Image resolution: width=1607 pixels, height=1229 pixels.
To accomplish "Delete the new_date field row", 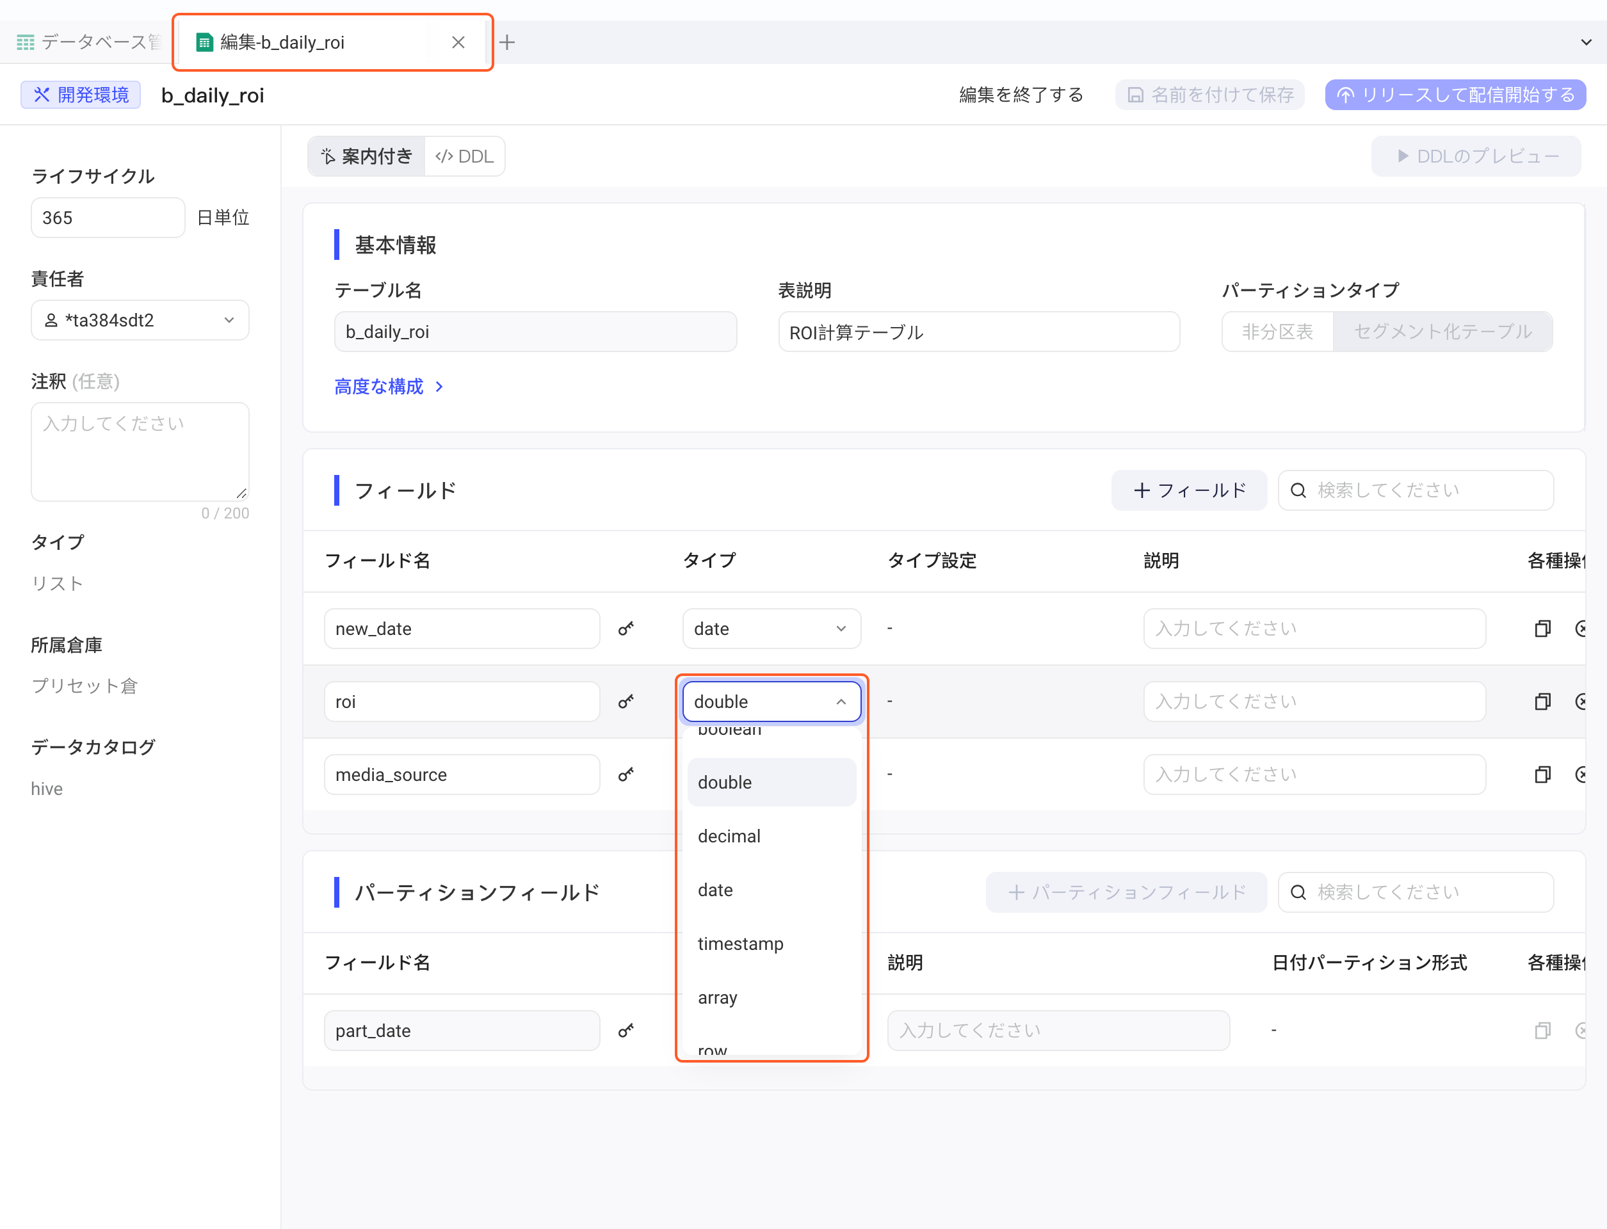I will point(1581,629).
